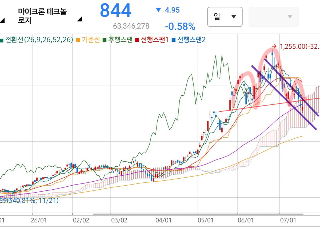The image size is (320, 227).
Task: Toggle 전환선 legend indicator
Action: [37, 40]
